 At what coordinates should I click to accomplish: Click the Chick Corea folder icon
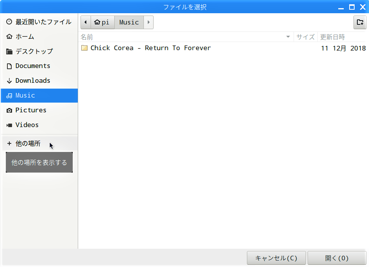[x=84, y=48]
